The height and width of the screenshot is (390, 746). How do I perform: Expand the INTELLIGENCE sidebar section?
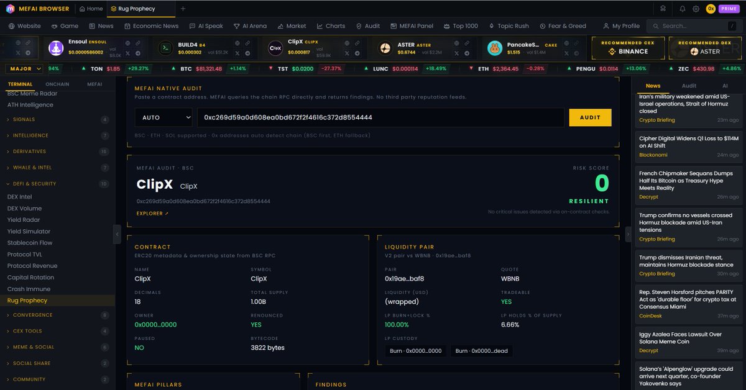pyautogui.click(x=57, y=135)
